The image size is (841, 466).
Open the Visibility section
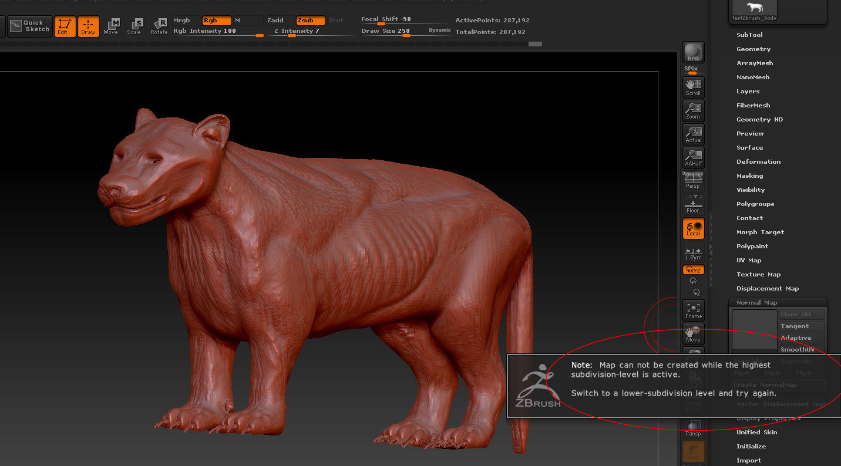751,190
